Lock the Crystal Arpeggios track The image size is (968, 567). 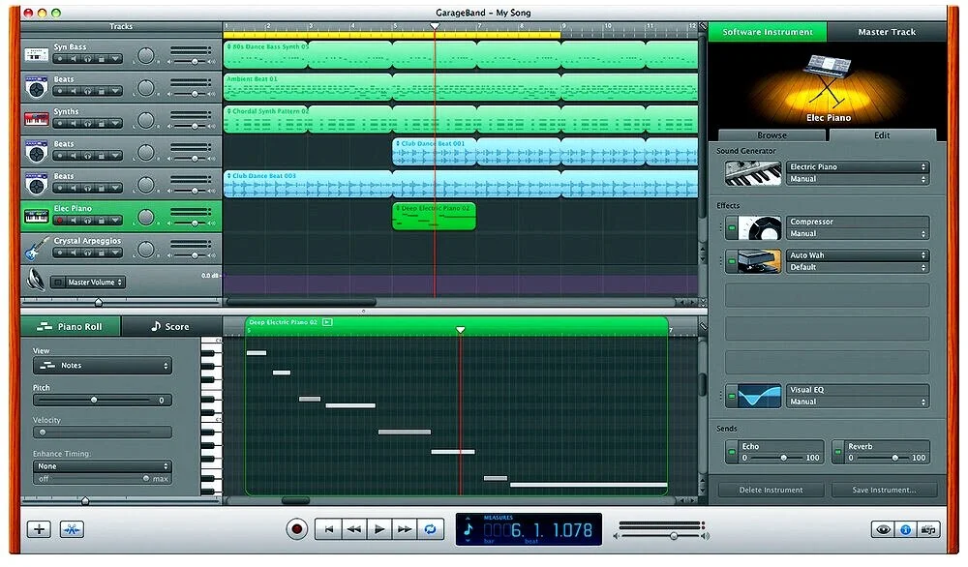coord(102,253)
